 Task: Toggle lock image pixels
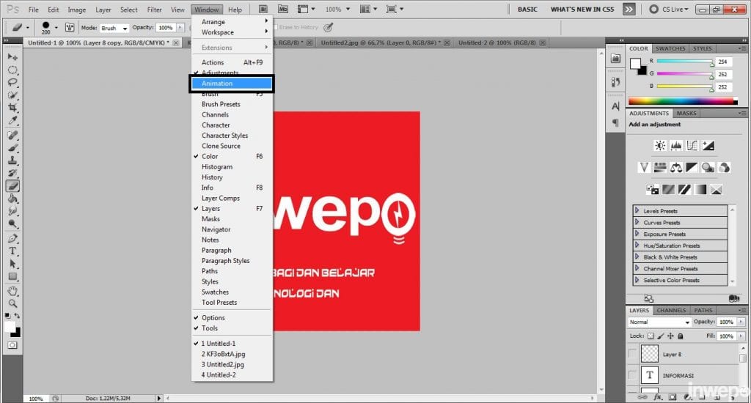[x=661, y=336]
